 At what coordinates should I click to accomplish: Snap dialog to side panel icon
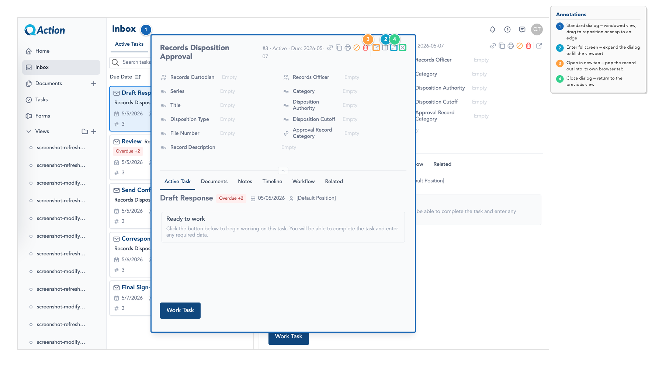[x=385, y=48]
